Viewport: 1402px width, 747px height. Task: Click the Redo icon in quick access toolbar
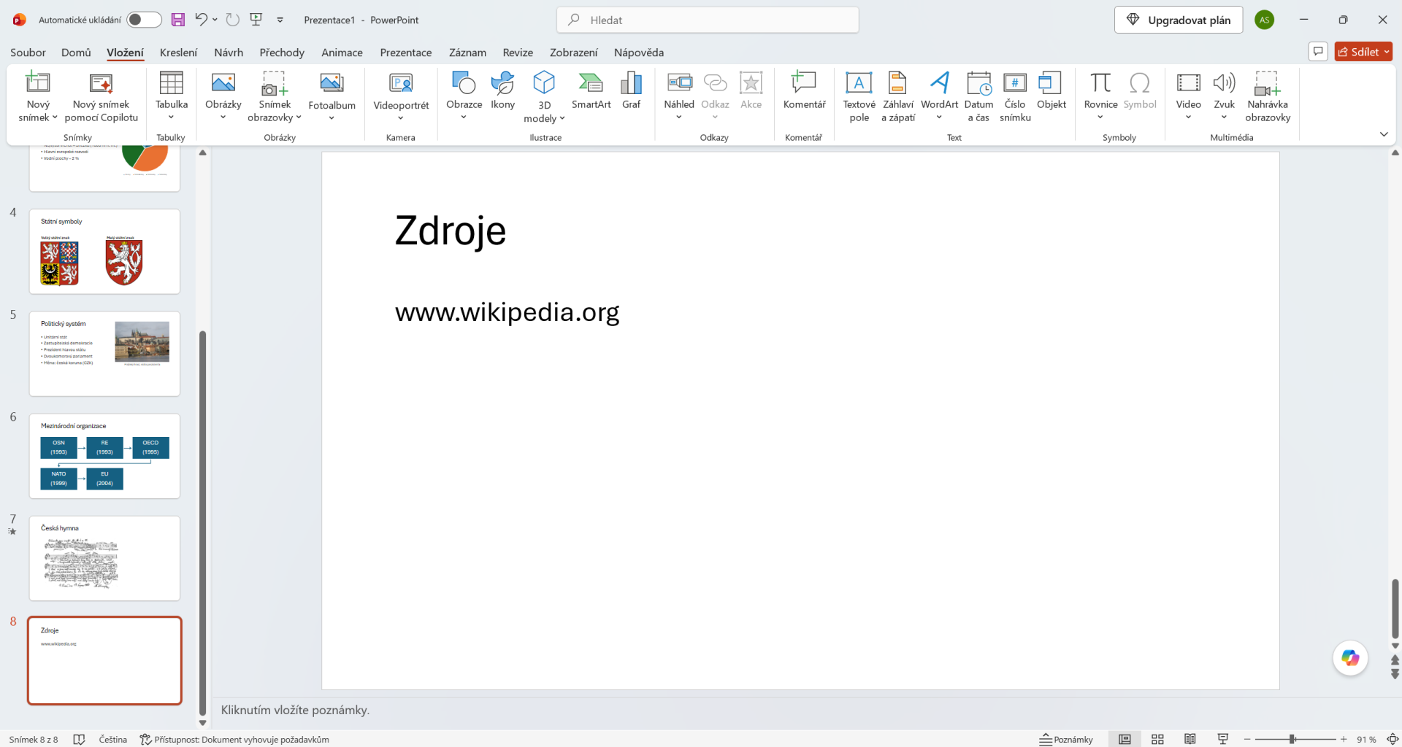click(x=232, y=20)
